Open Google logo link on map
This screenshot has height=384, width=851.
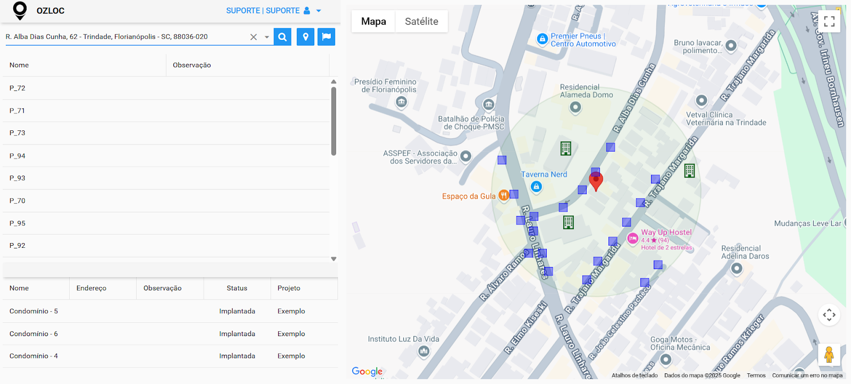click(367, 372)
